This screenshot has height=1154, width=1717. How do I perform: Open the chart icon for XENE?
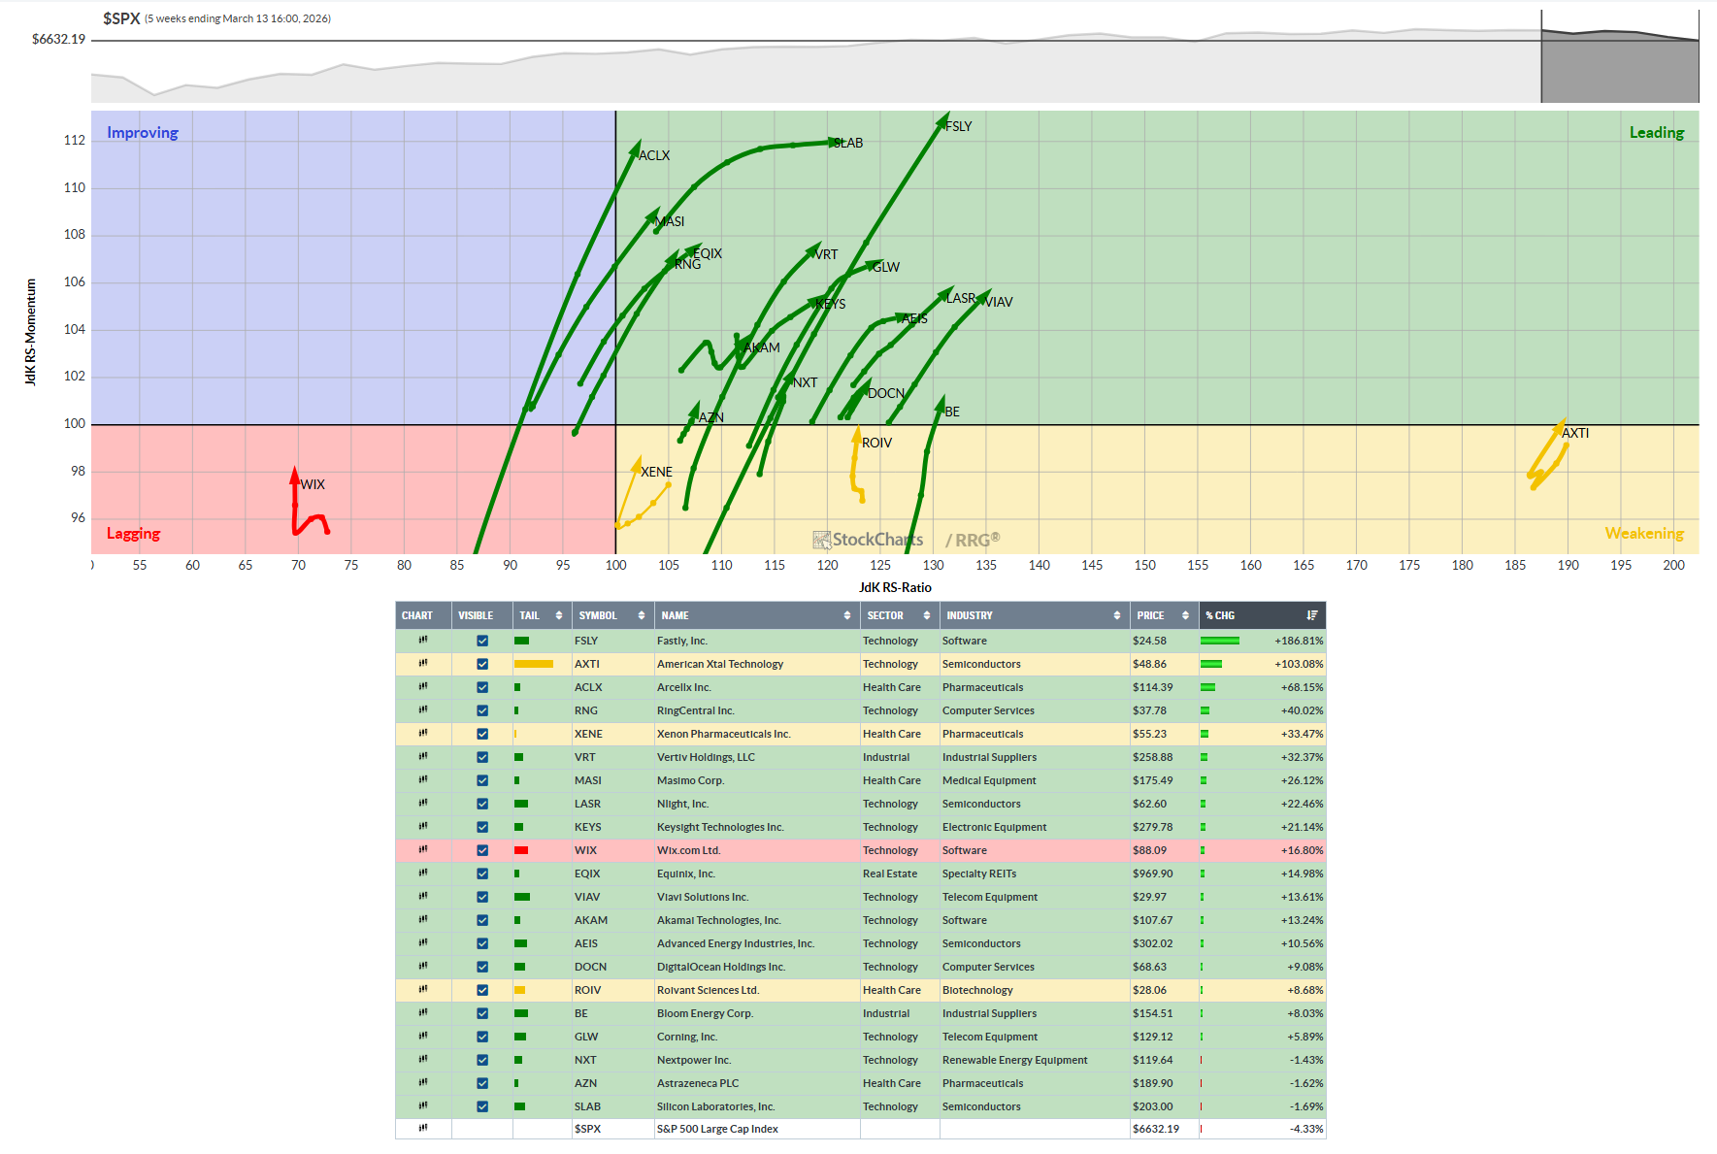coord(423,734)
